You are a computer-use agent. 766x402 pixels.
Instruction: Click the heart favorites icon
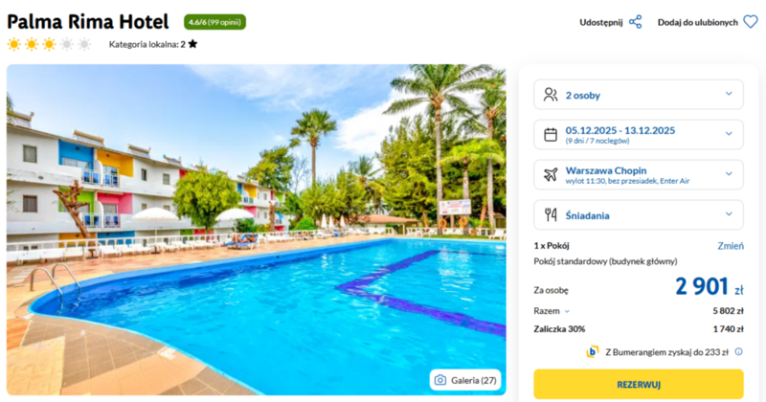(x=751, y=22)
